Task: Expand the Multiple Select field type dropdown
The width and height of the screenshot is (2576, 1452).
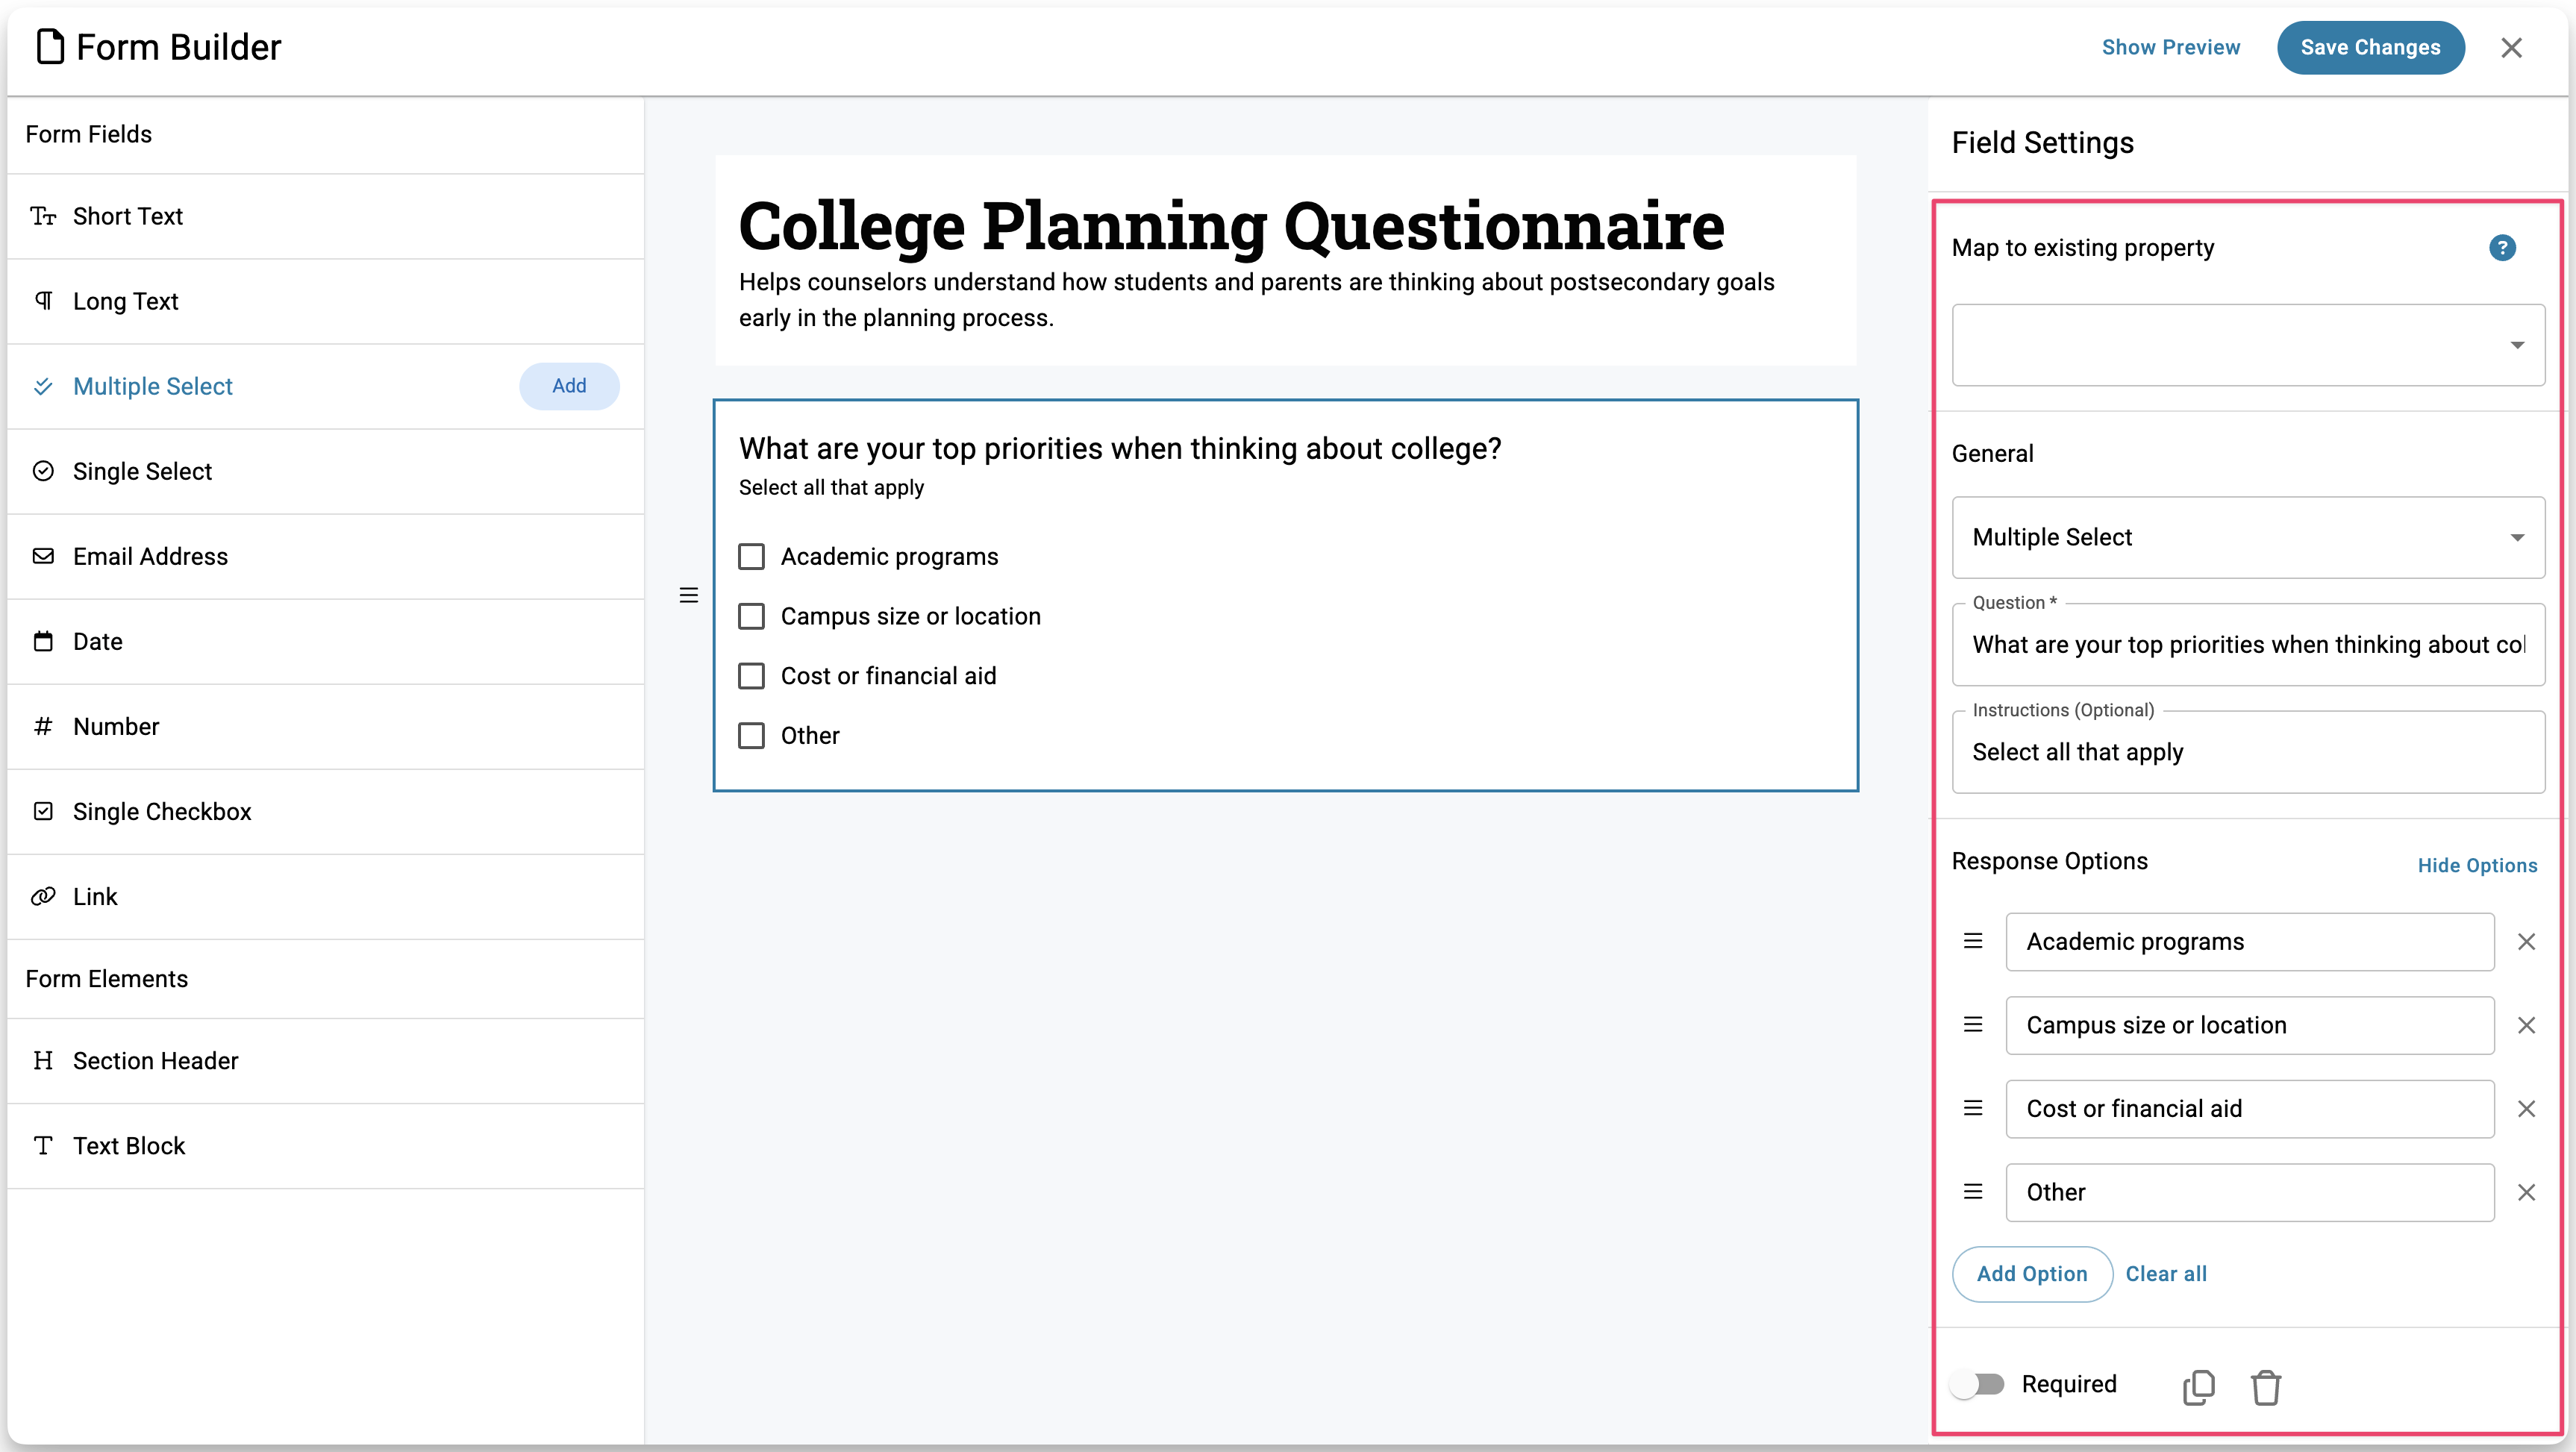Action: pos(2248,537)
